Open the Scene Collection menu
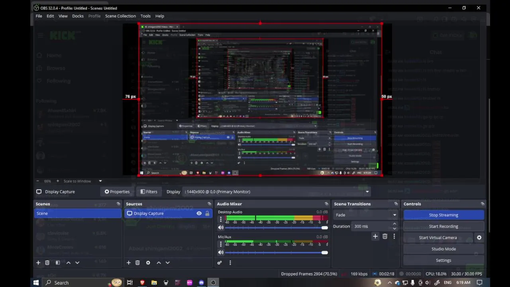The image size is (510, 287). tap(120, 16)
